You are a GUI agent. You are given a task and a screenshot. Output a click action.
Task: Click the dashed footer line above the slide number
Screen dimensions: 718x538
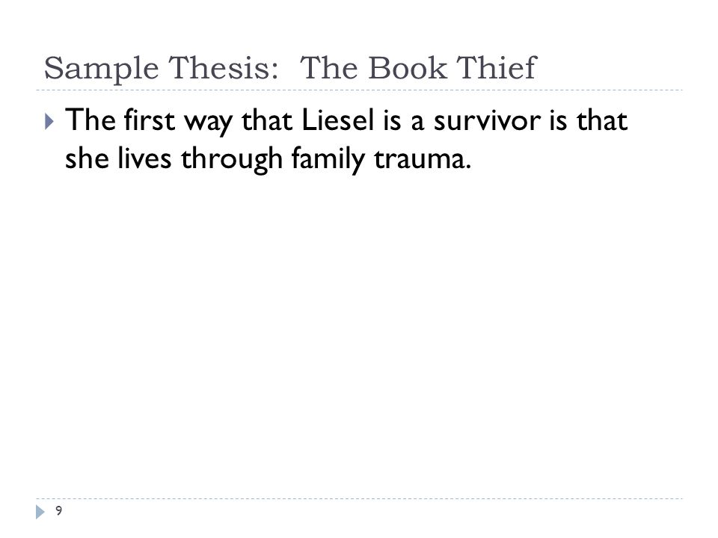(x=359, y=498)
